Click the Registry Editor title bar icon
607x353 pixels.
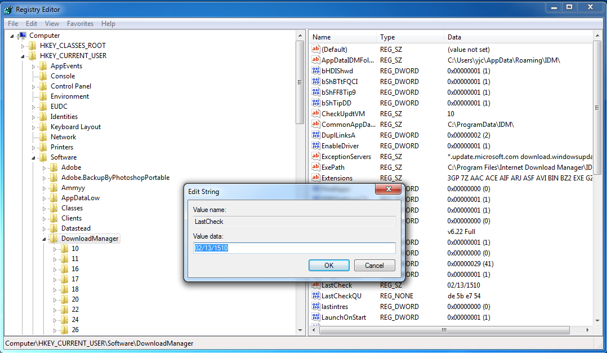[x=8, y=9]
